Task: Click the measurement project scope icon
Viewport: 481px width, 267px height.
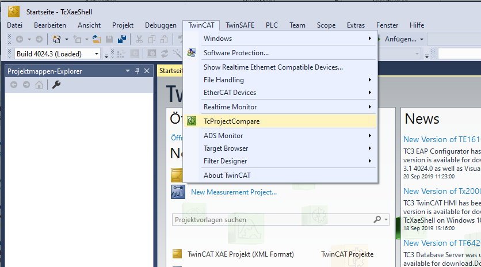Action: coord(178,192)
